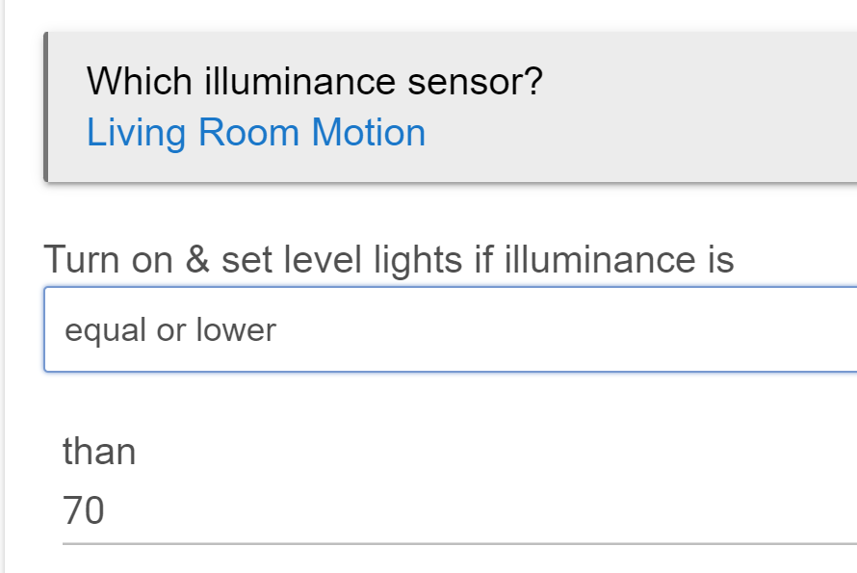
Task: Click the "Which illuminance sensor?" heading
Action: tap(314, 82)
